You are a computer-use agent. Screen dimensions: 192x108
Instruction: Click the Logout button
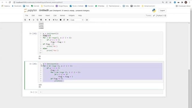point(162,10)
